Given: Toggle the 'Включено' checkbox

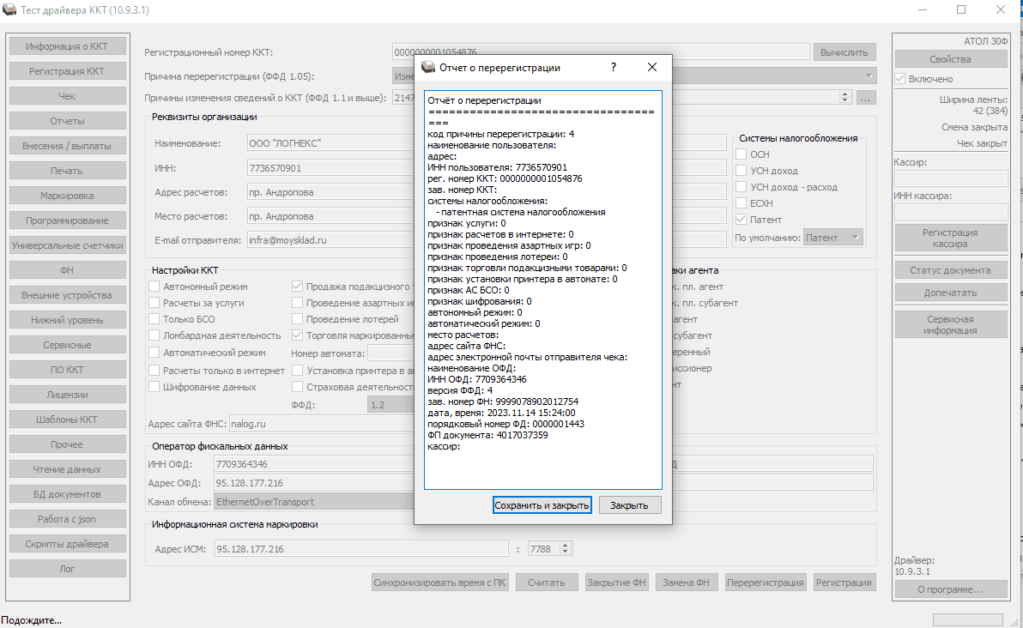Looking at the screenshot, I should click(x=900, y=79).
